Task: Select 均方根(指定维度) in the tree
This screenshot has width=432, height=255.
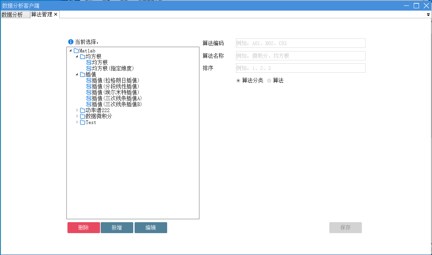Action: pos(113,69)
